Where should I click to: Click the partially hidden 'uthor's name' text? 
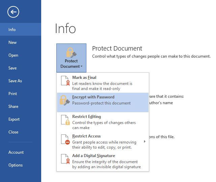(161, 103)
